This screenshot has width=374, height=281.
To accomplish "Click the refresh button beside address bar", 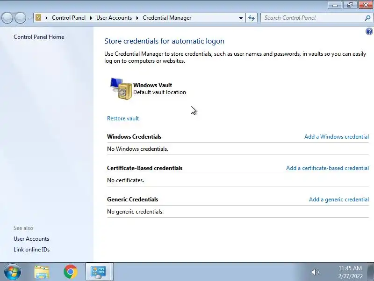I will tap(252, 18).
